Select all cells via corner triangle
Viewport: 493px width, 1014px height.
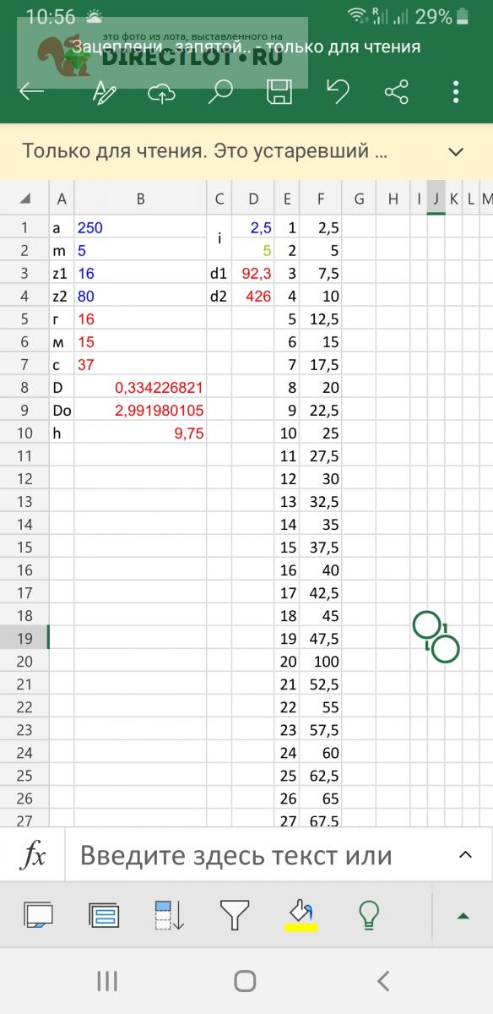(x=25, y=199)
